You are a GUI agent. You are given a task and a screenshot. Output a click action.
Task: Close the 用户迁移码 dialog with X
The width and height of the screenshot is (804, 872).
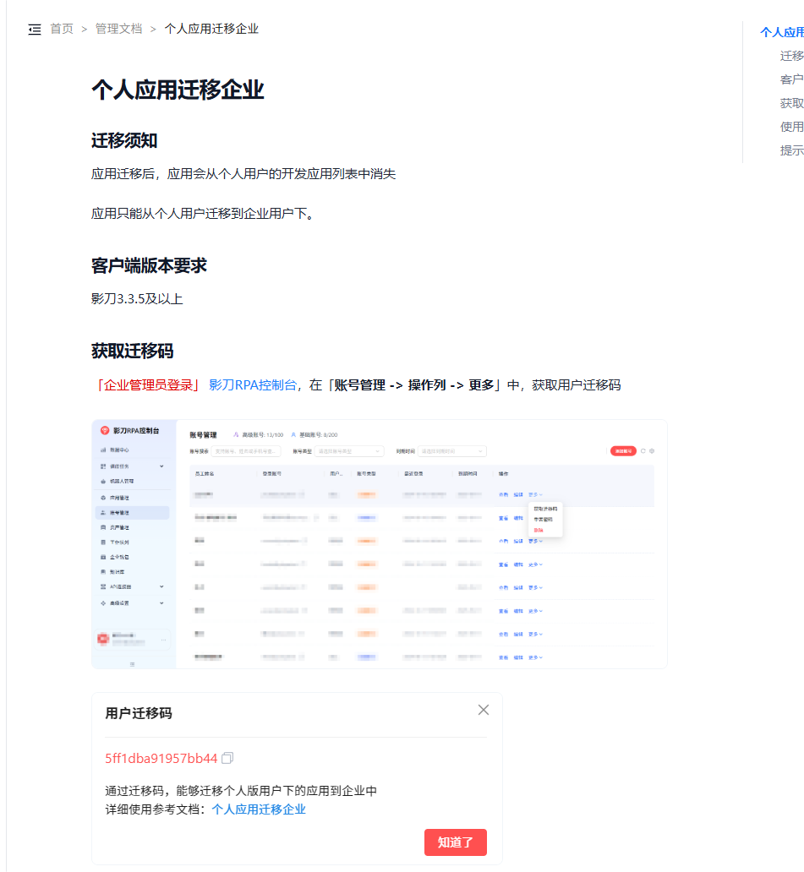pyautogui.click(x=484, y=710)
